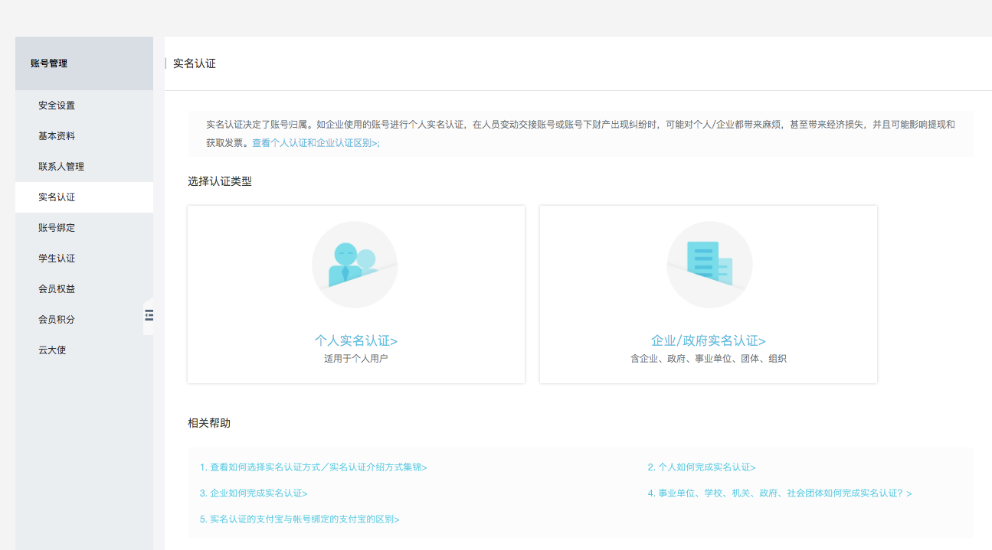The height and width of the screenshot is (550, 992).
Task: Open help link 4 about 事业单位 verification
Action: 779,493
